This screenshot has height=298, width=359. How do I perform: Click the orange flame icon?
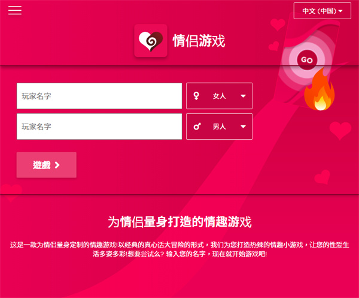(x=319, y=89)
